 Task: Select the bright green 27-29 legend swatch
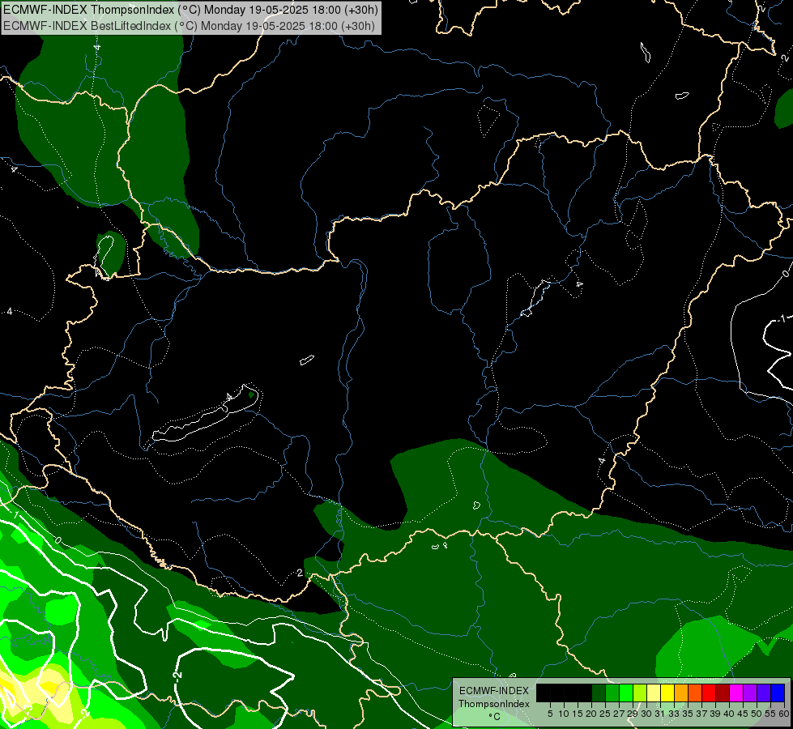[626, 693]
